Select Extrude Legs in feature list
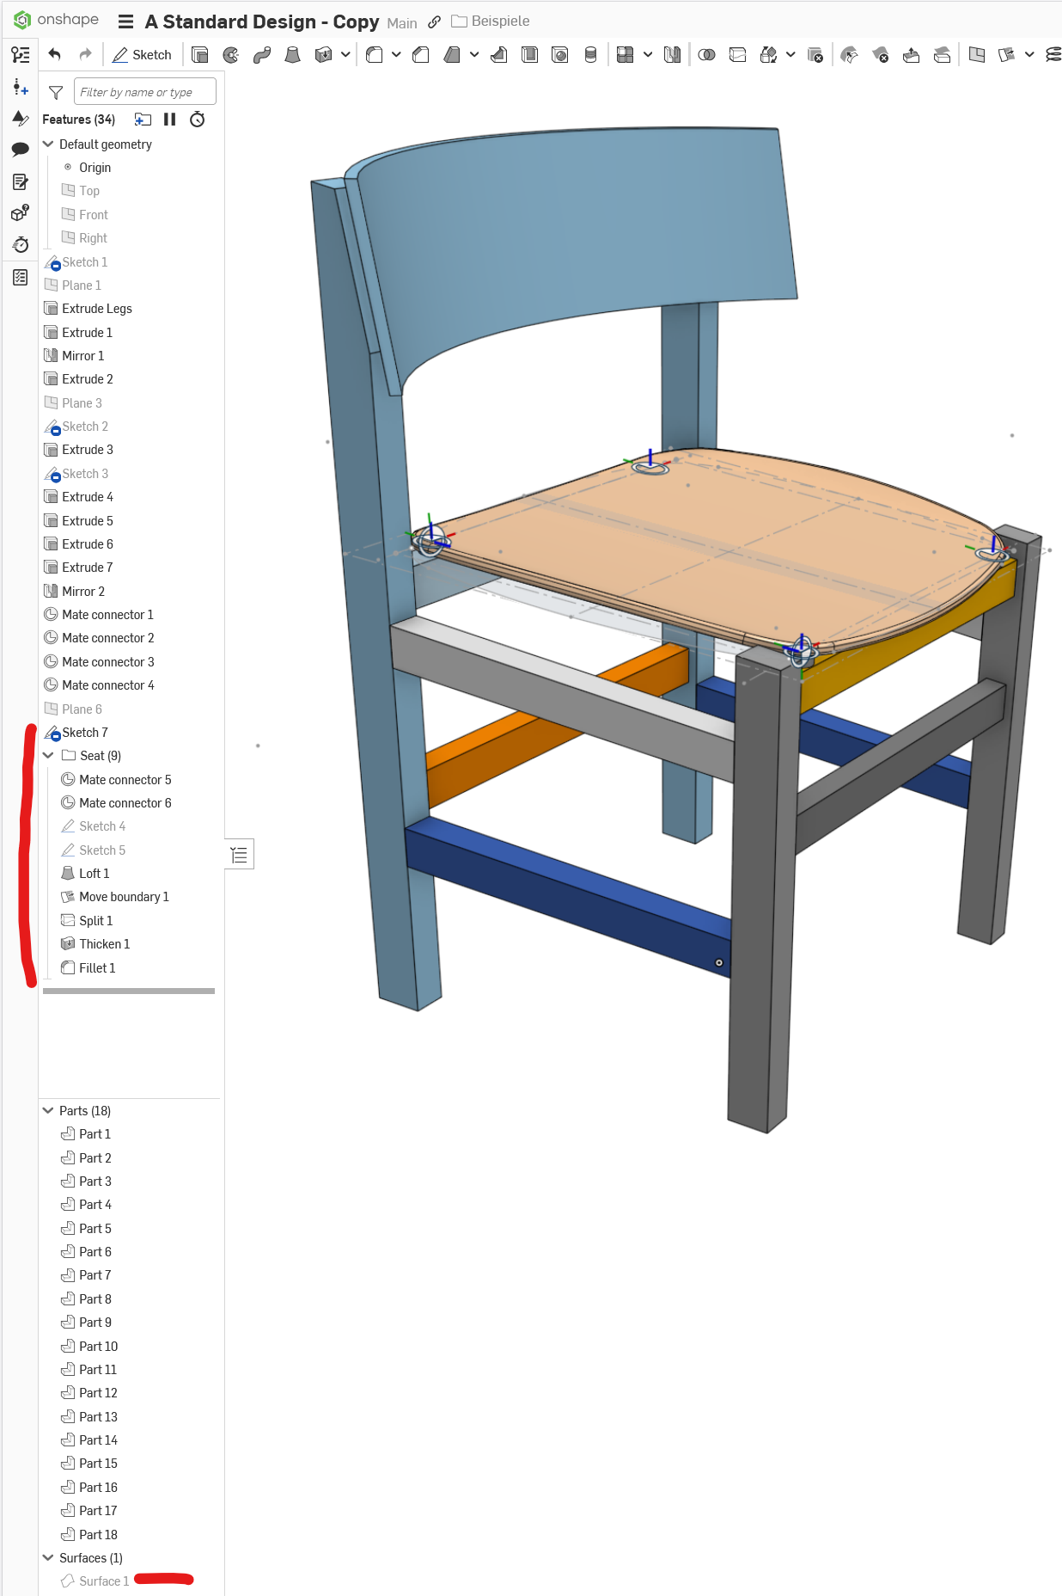The image size is (1062, 1596). coord(96,309)
